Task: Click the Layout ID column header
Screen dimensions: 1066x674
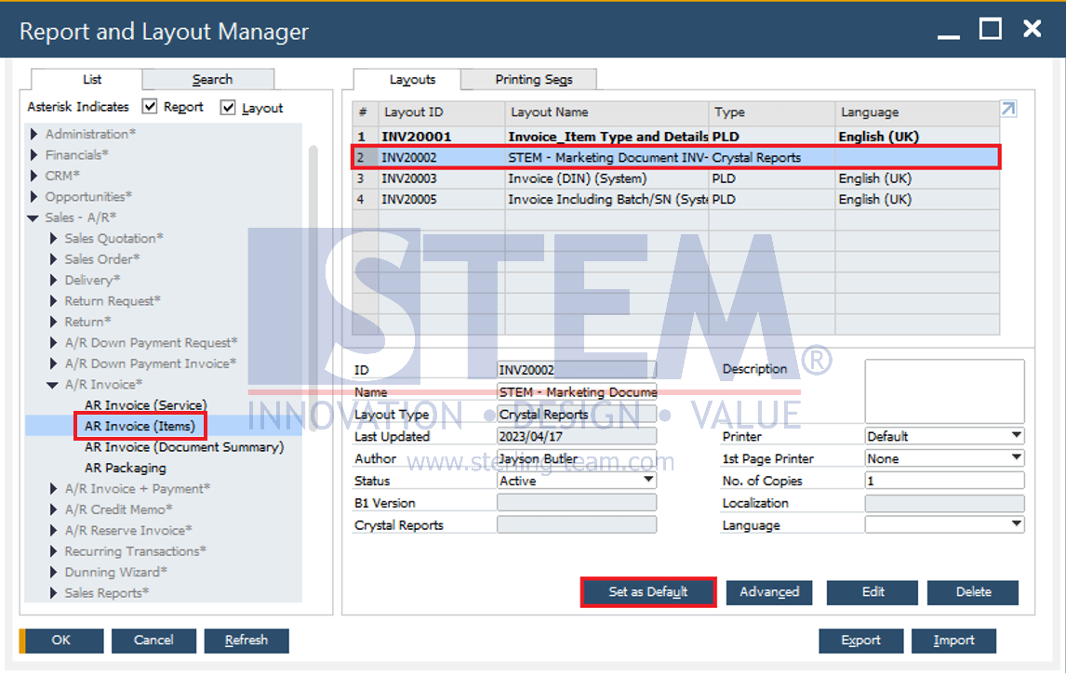Action: (441, 112)
